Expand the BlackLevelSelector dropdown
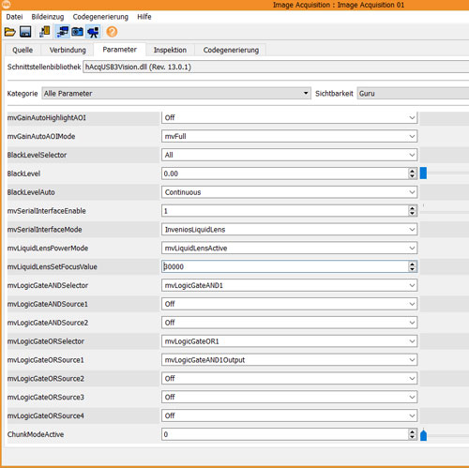The image size is (469, 468). (290, 155)
